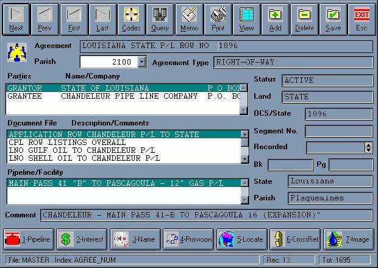This screenshot has width=378, height=268.
Task: Go to the Next record
Action: [x=16, y=18]
